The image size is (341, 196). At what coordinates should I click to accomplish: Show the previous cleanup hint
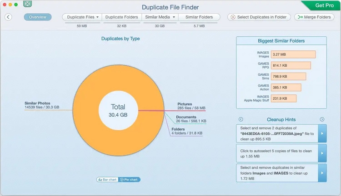coord(241,119)
